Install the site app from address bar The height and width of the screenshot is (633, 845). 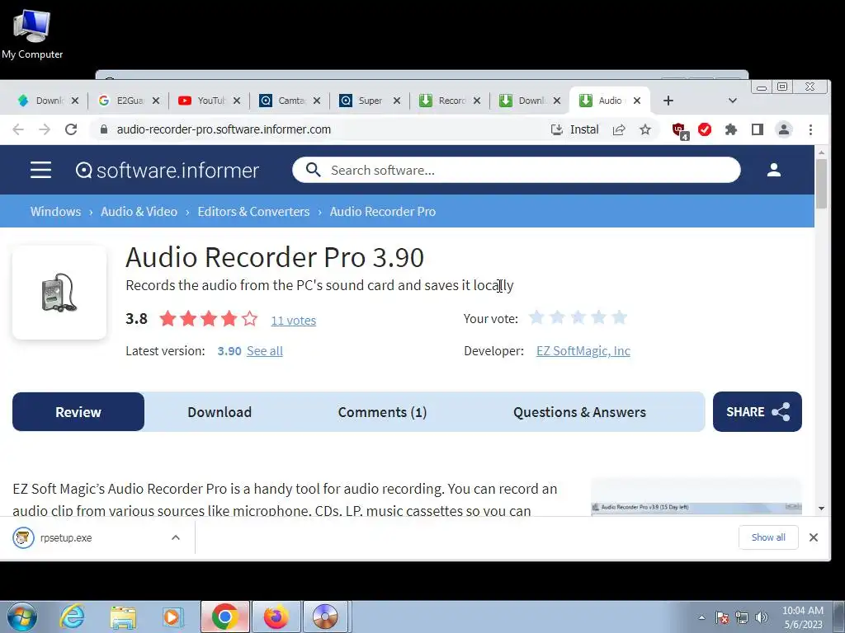(x=574, y=129)
